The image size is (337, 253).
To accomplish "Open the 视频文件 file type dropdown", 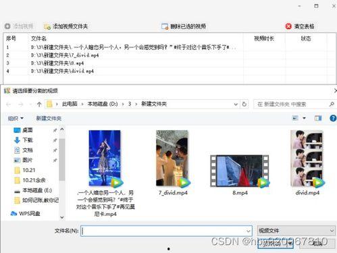I will click(x=296, y=231).
